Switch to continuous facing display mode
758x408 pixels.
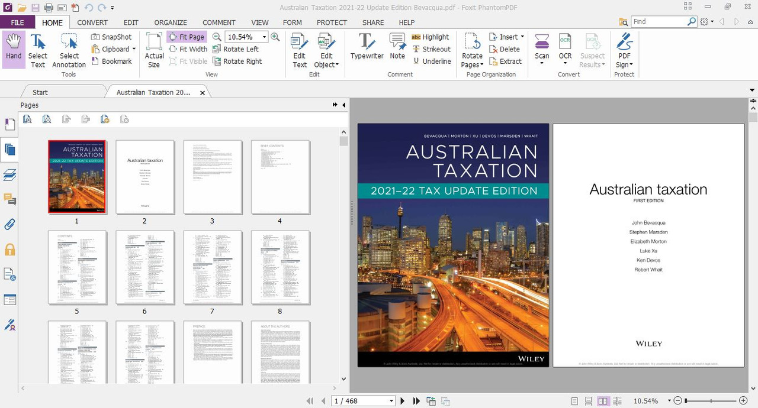pyautogui.click(x=618, y=401)
